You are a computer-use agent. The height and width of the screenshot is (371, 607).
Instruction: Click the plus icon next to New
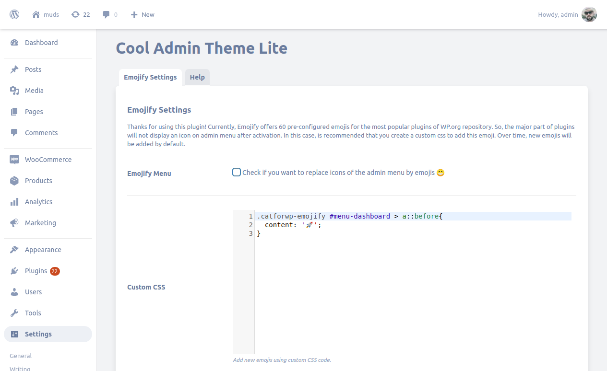coord(134,14)
